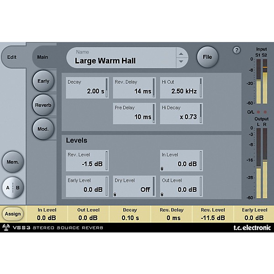
Task: Open the help question mark icon
Action: coord(237,50)
